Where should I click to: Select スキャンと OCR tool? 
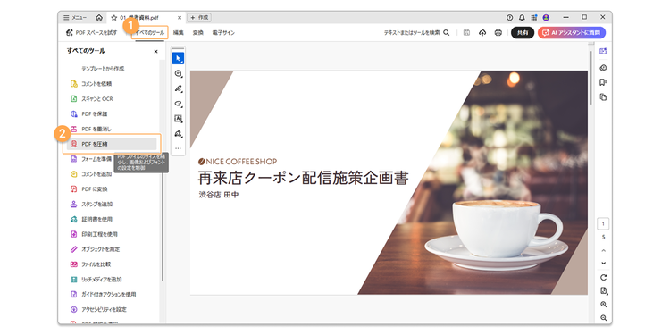pyautogui.click(x=91, y=98)
